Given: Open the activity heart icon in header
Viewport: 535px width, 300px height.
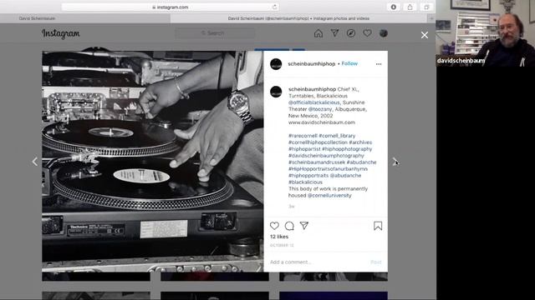Looking at the screenshot, I should [367, 33].
